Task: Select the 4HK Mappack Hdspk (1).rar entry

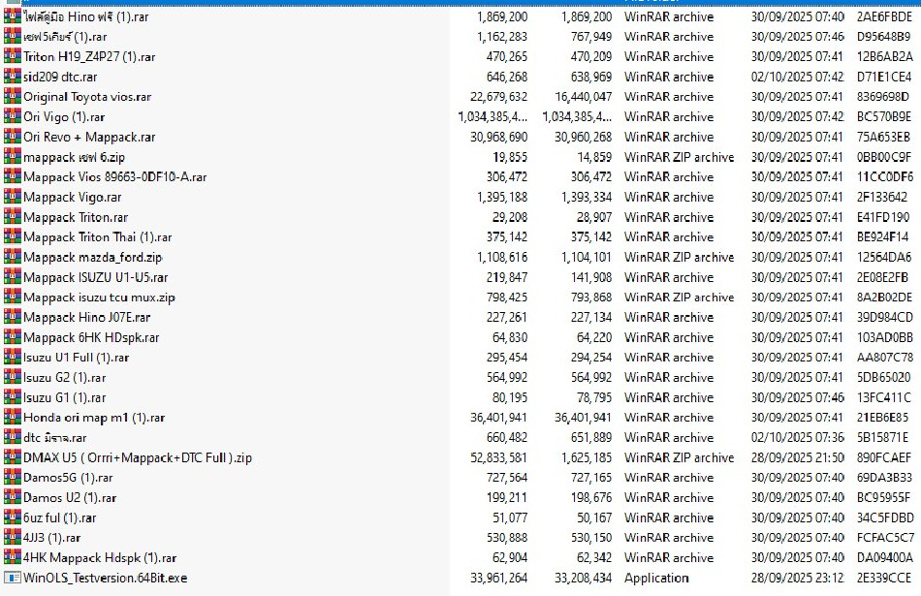Action: click(100, 558)
